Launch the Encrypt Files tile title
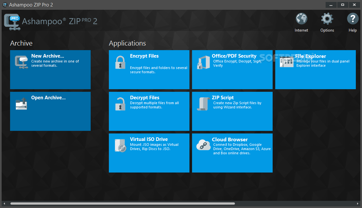The width and height of the screenshot is (362, 208). (x=144, y=56)
